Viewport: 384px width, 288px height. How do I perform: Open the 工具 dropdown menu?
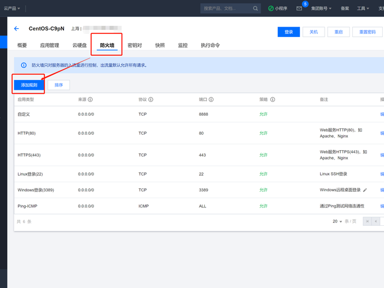pos(363,9)
